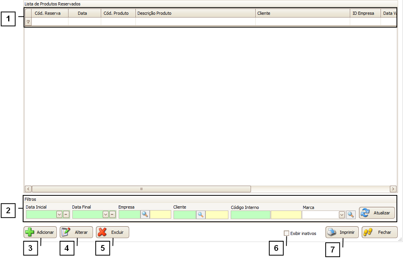Click Adicionar to add a reservation
407x261 pixels.
tap(40, 232)
